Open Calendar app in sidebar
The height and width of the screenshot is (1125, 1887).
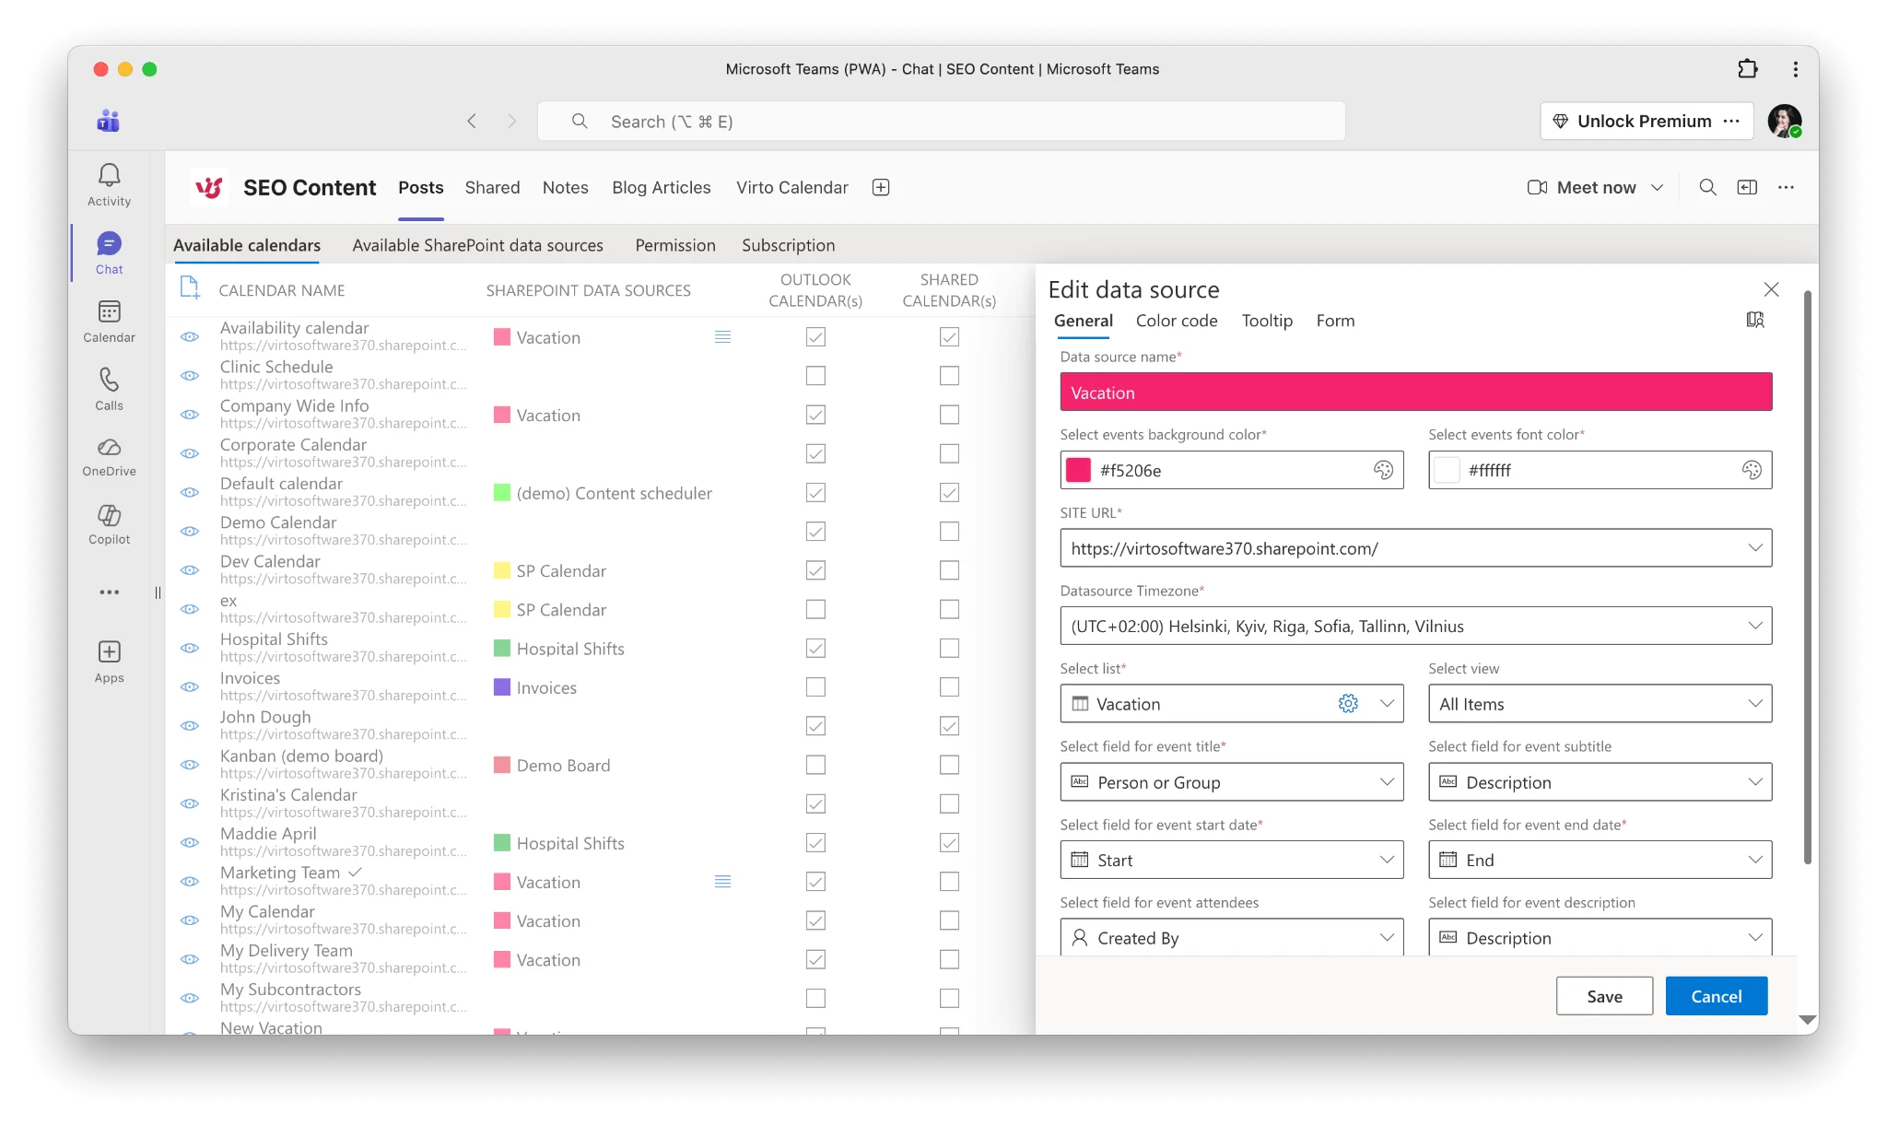click(109, 321)
